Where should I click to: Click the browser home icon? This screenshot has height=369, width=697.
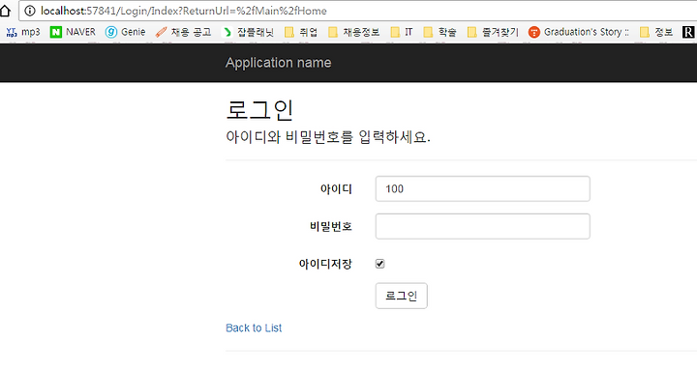click(5, 11)
